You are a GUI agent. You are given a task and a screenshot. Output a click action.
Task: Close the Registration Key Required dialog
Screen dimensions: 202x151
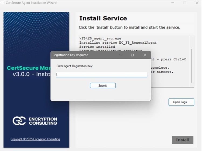tap(145, 55)
